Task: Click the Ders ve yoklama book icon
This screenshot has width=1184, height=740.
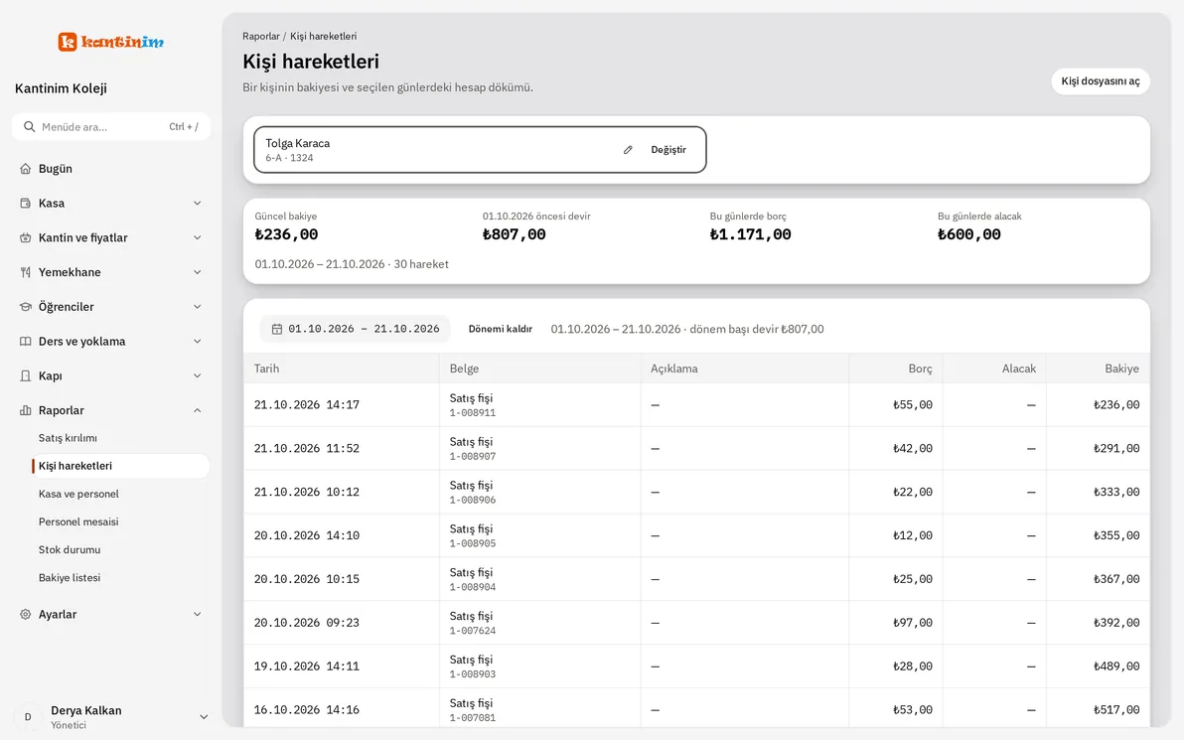Action: pos(26,342)
